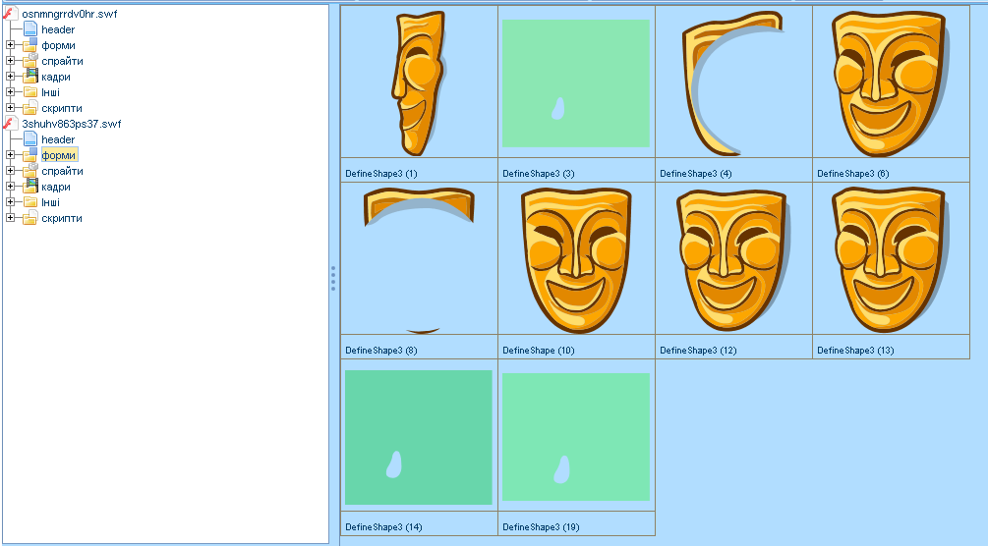Click the caption text "DefineShape3 (8)"

coord(381,351)
